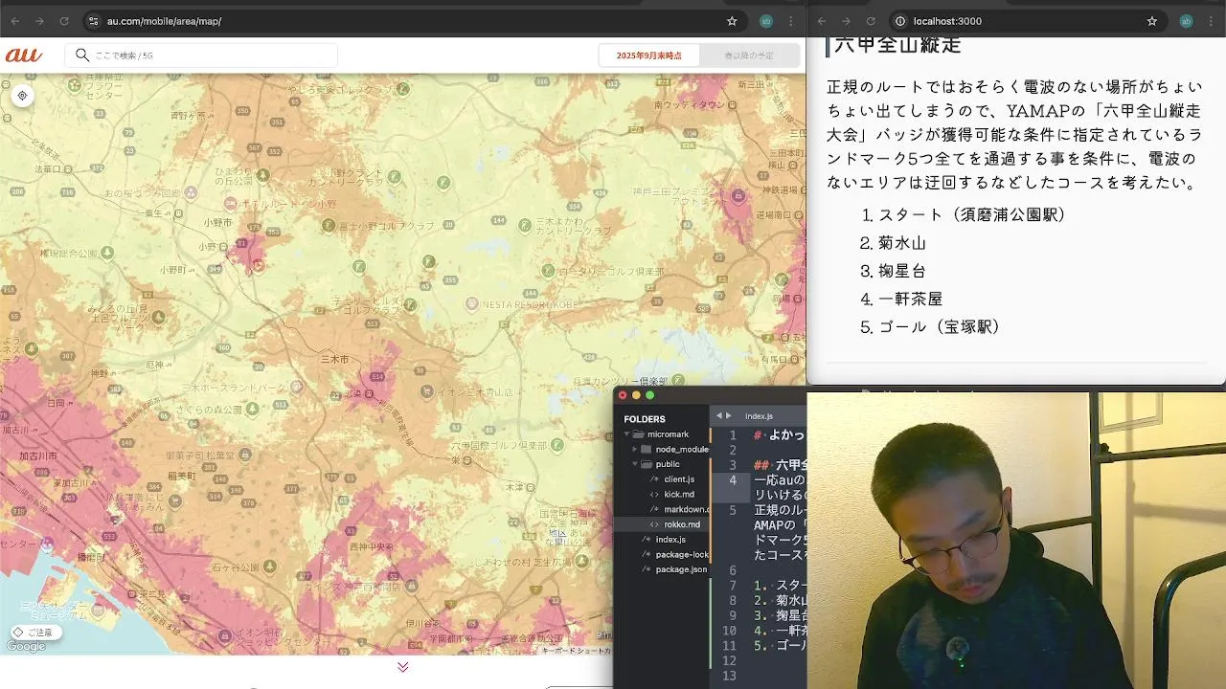Reload the localhost:3000 page
The height and width of the screenshot is (689, 1226).
871,21
